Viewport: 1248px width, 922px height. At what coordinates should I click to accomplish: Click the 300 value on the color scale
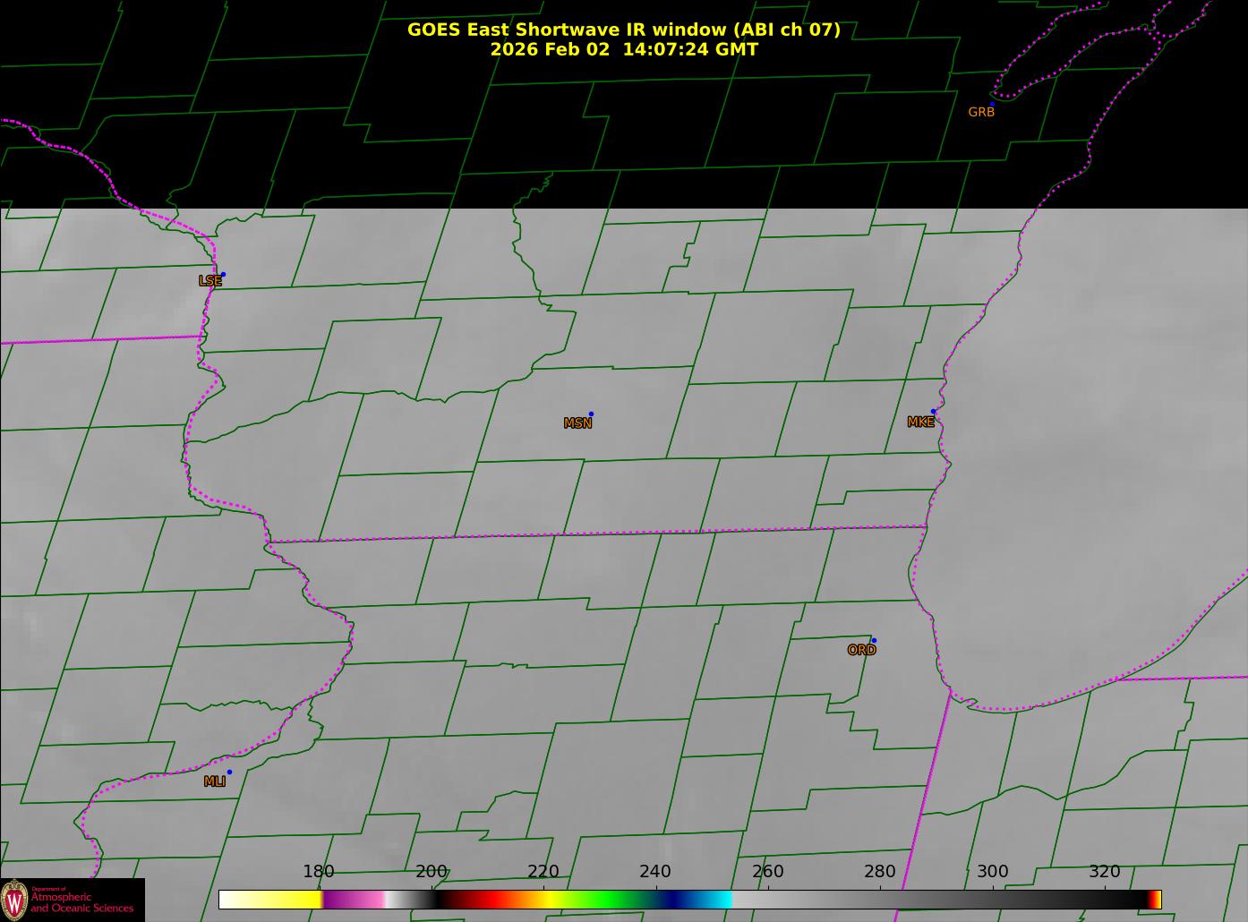click(x=993, y=871)
